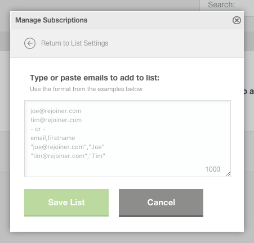Click the '- or -' placeholder line
The height and width of the screenshot is (243, 254).
pos(38,129)
